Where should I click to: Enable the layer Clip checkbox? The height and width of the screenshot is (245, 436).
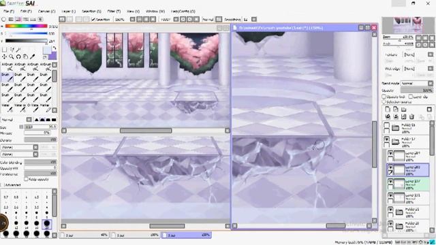click(x=410, y=97)
